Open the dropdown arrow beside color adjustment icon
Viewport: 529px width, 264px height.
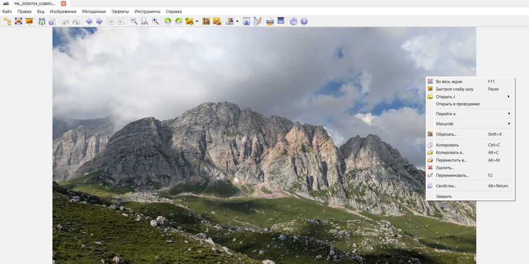point(237,22)
